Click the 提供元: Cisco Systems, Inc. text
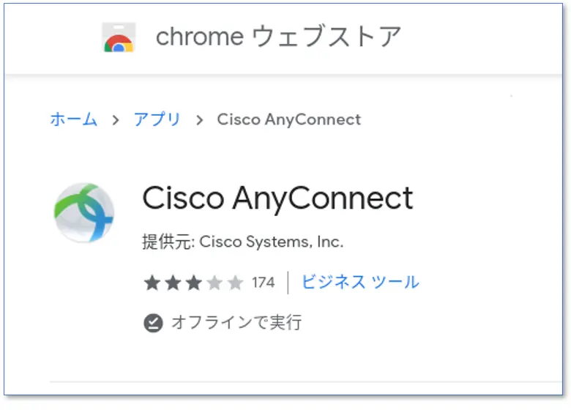Image resolution: width=571 pixels, height=410 pixels. 242,242
